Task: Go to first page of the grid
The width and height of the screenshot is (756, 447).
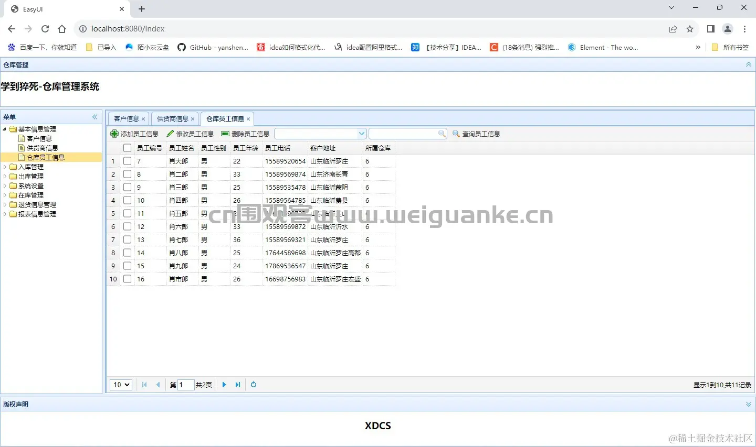Action: 144,385
